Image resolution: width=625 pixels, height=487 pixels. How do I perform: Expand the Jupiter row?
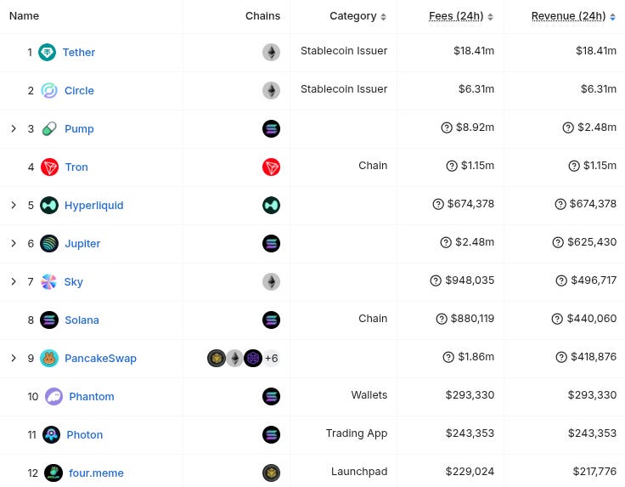click(x=14, y=244)
